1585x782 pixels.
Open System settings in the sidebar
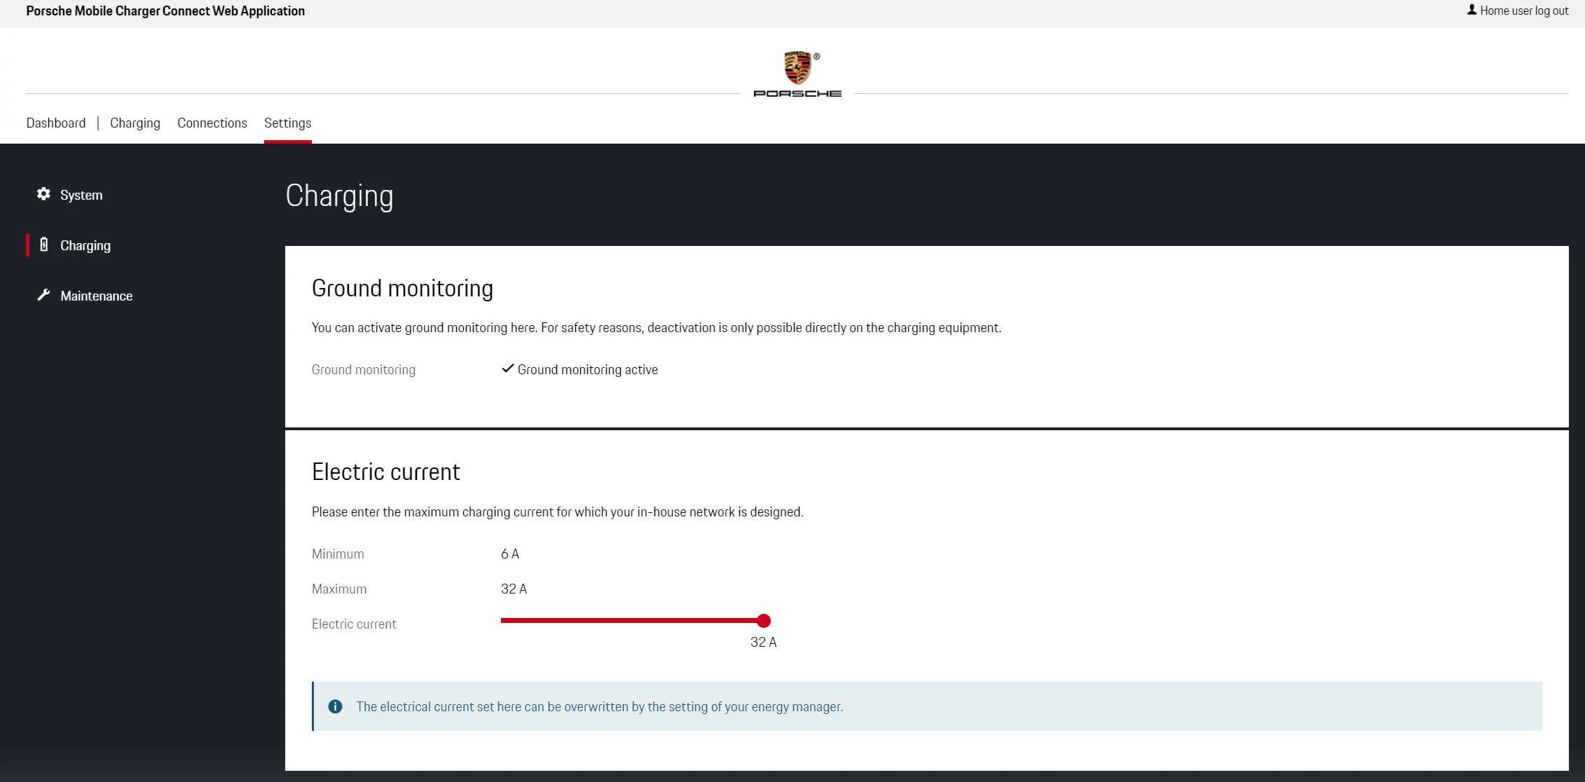81,195
